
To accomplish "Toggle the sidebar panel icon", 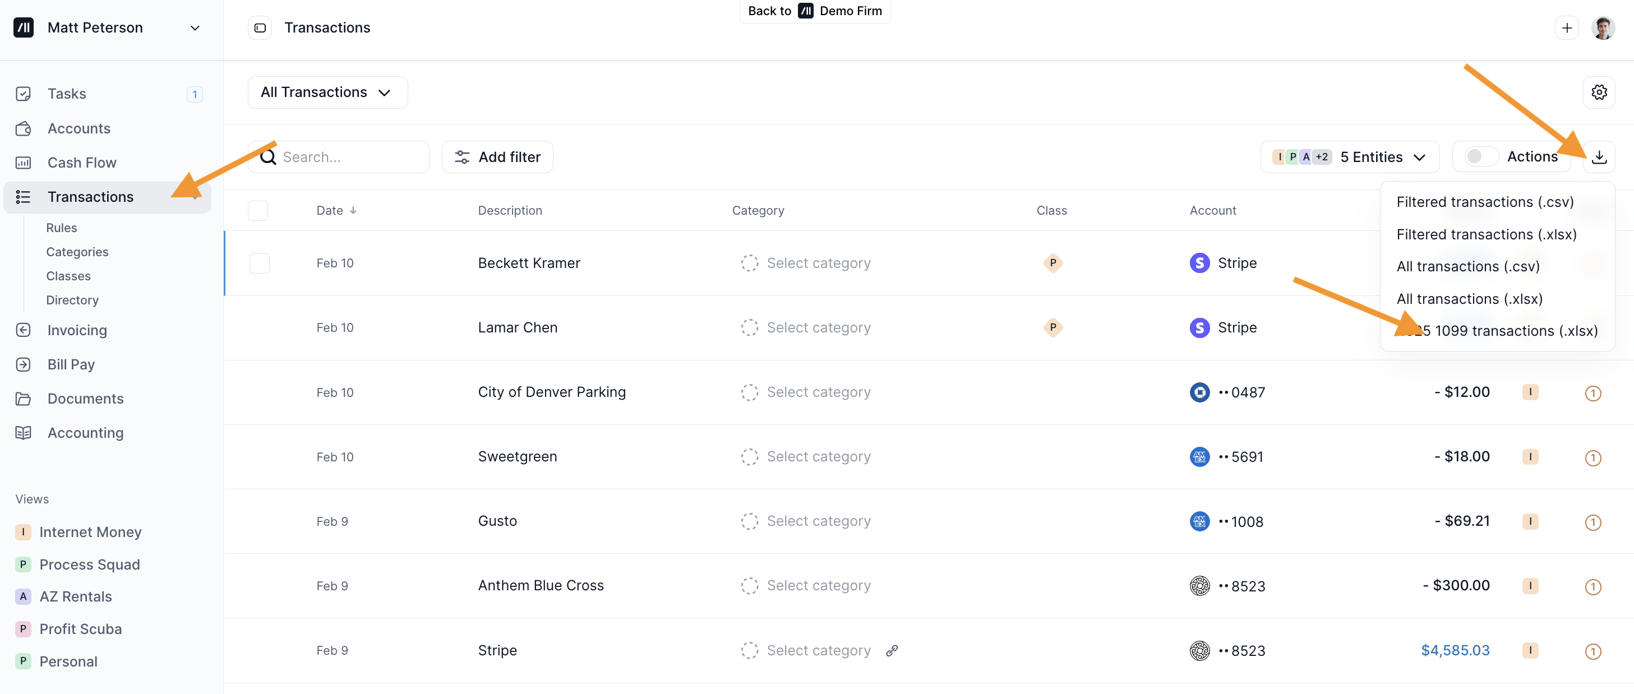I will click(260, 28).
